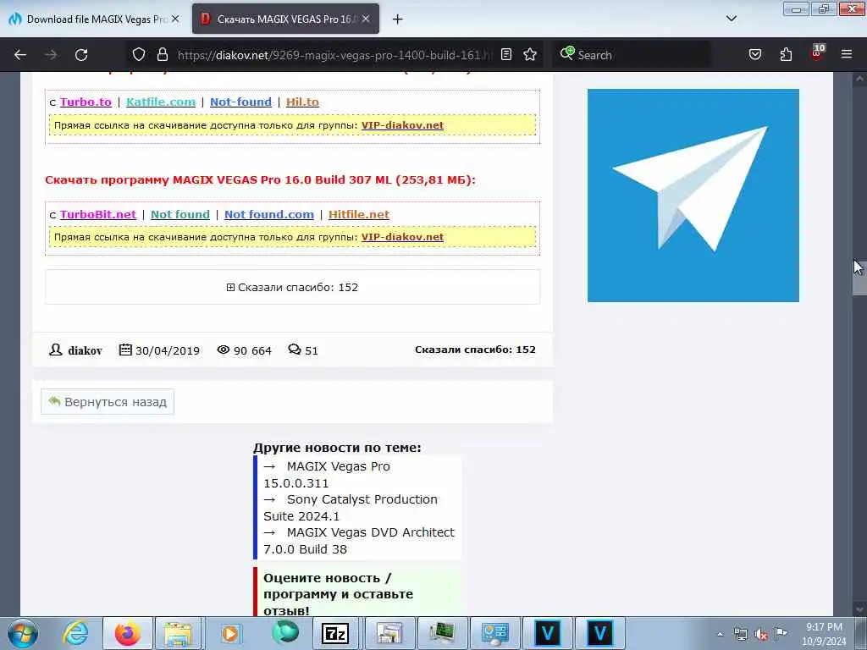Click the Not found.com link
Viewport: 867px width, 650px height.
[x=268, y=214]
